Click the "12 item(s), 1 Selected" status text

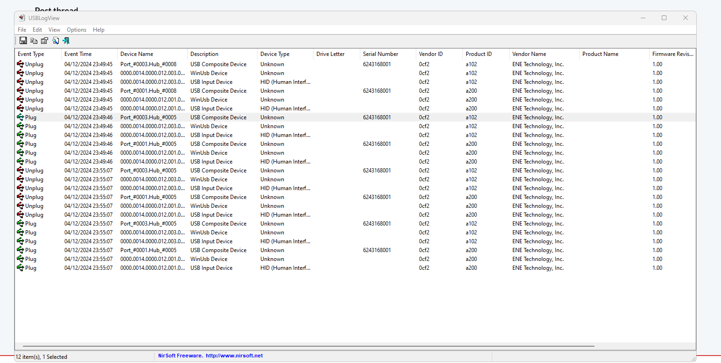42,357
